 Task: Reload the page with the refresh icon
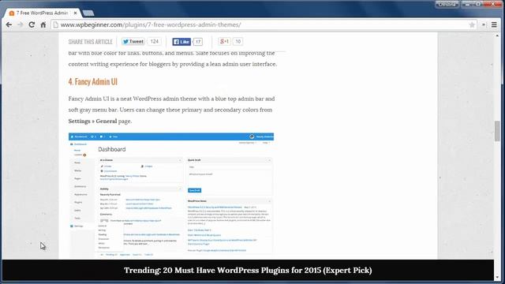point(32,24)
